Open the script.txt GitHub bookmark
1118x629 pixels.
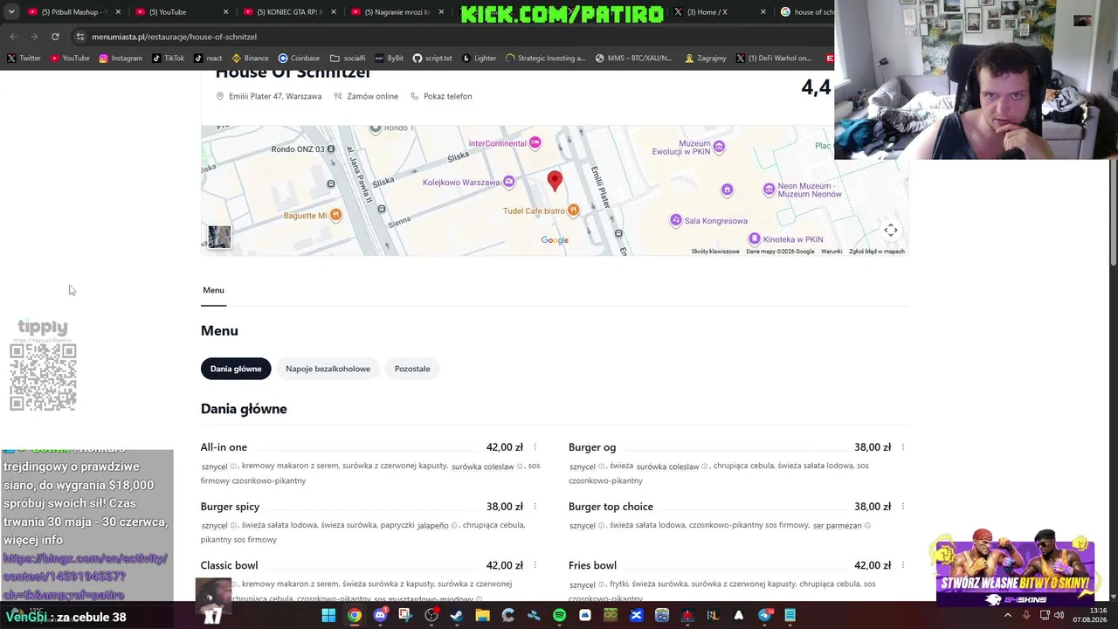click(x=432, y=59)
